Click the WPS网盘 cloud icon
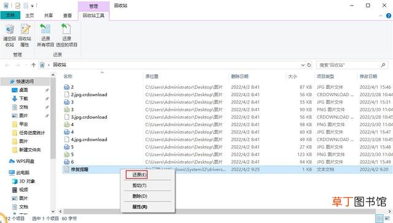 (x=12, y=161)
